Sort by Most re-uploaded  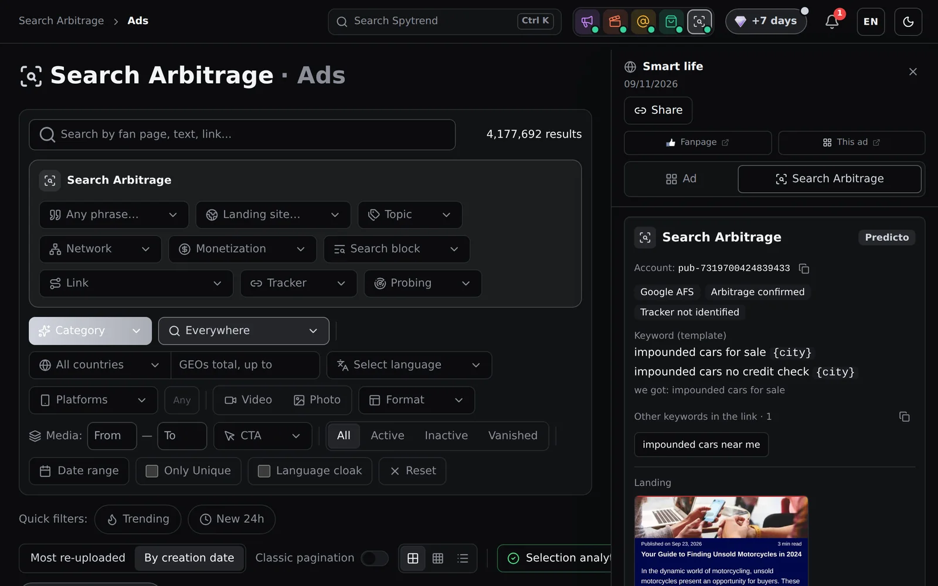pos(78,558)
